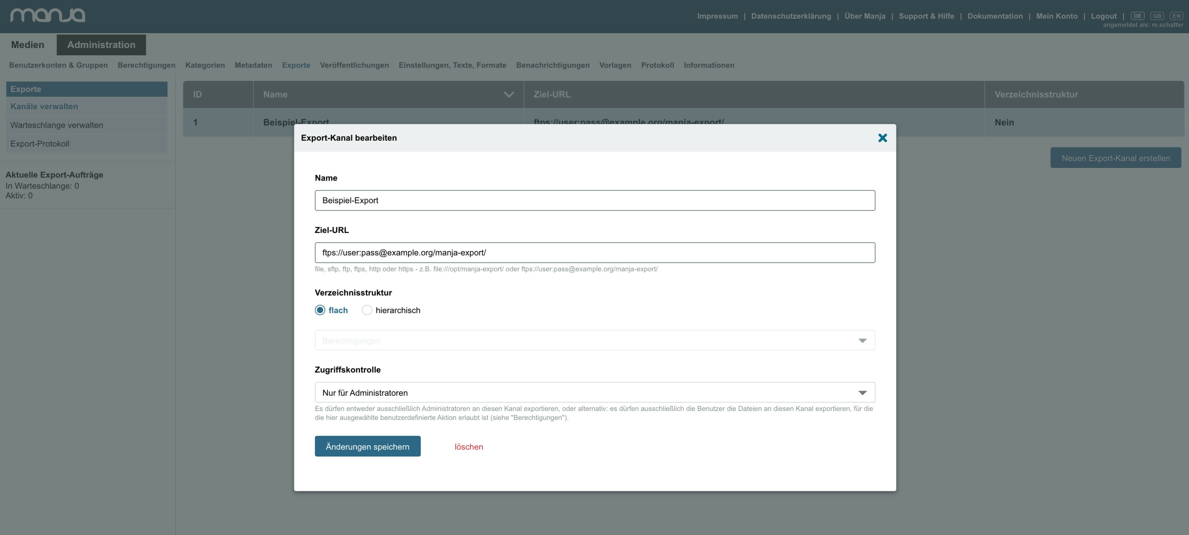Open Dokumentation link
The width and height of the screenshot is (1189, 535).
click(995, 16)
